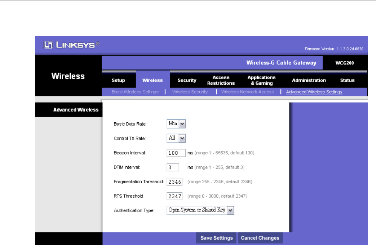Click the Control TX Rate label
The width and height of the screenshot is (376, 245).
pos(130,138)
